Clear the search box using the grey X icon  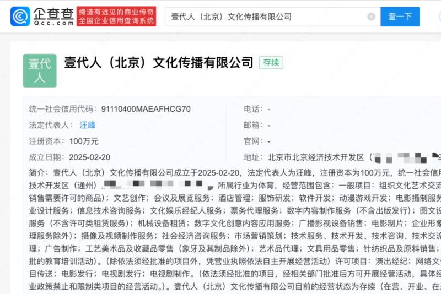point(371,17)
